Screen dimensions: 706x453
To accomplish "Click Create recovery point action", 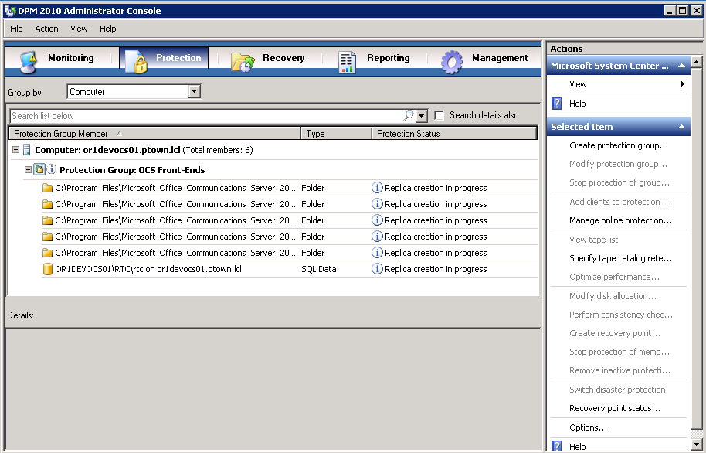I will (x=615, y=333).
